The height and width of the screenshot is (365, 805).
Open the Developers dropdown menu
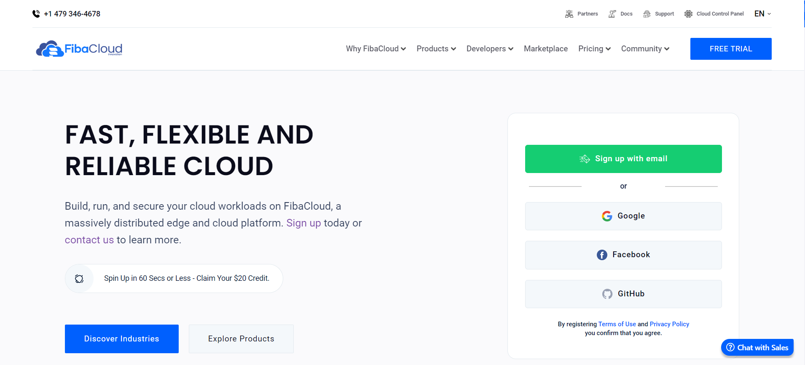point(489,49)
